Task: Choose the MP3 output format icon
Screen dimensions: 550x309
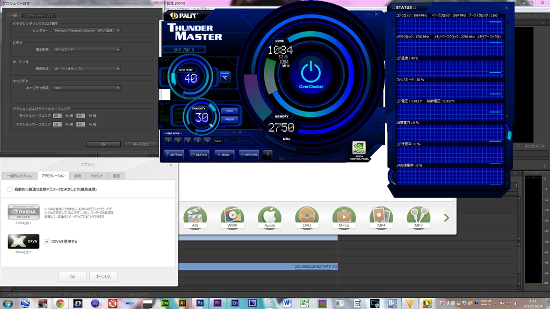Action: click(x=418, y=218)
